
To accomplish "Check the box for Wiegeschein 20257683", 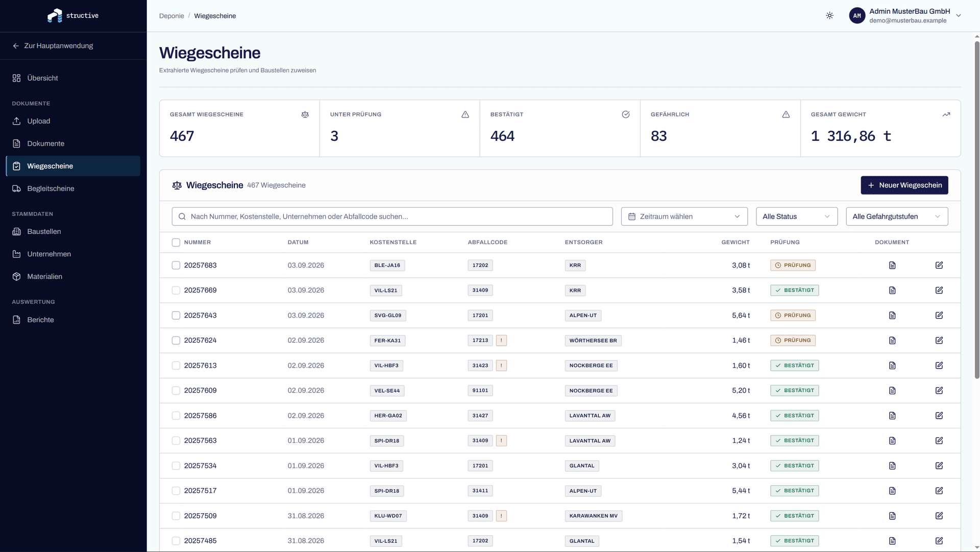I will coord(176,266).
